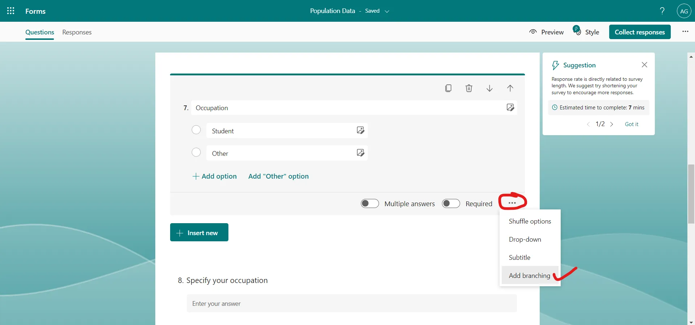Copy question 7 with the duplicate icon
Viewport: 695px width, 325px height.
[448, 88]
